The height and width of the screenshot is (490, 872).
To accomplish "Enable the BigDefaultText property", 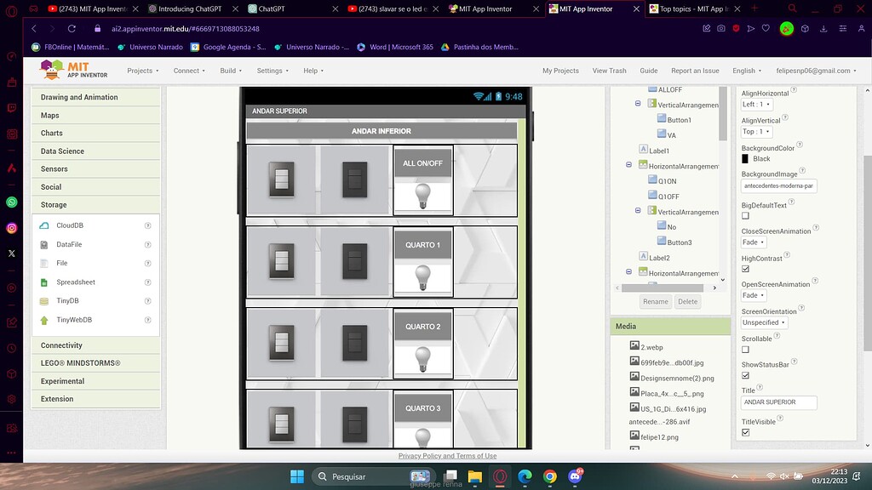I will [x=744, y=215].
